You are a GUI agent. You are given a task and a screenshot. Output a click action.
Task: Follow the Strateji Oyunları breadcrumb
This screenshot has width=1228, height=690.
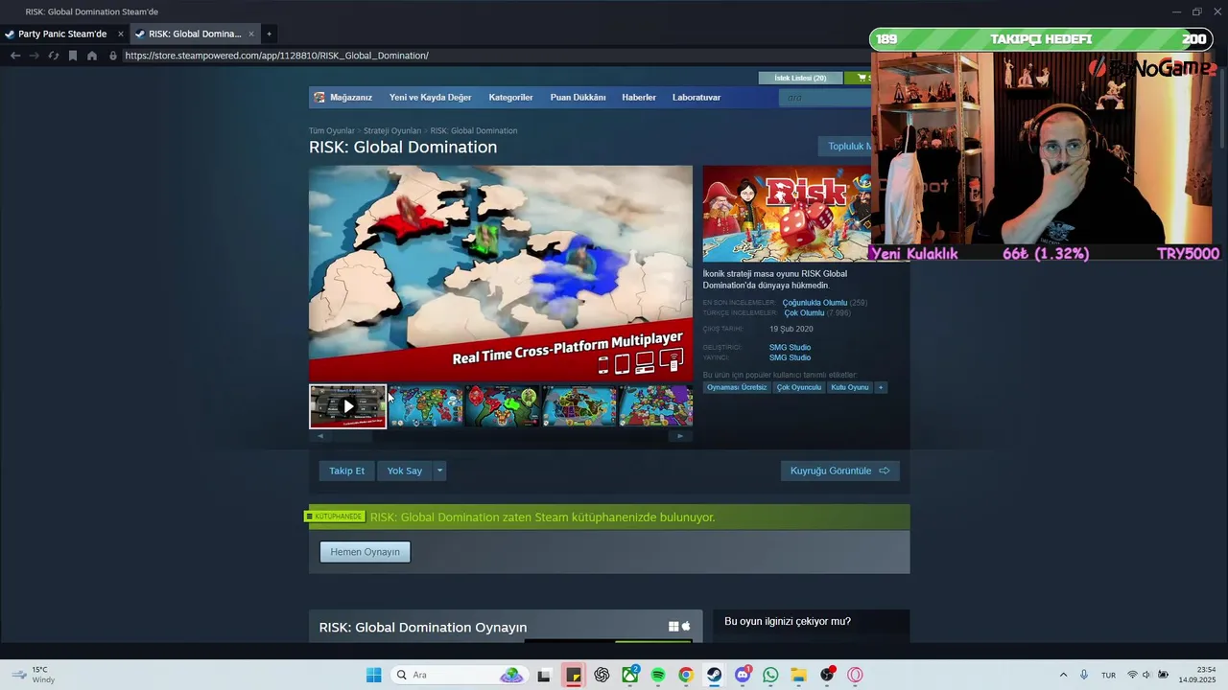[x=392, y=130]
